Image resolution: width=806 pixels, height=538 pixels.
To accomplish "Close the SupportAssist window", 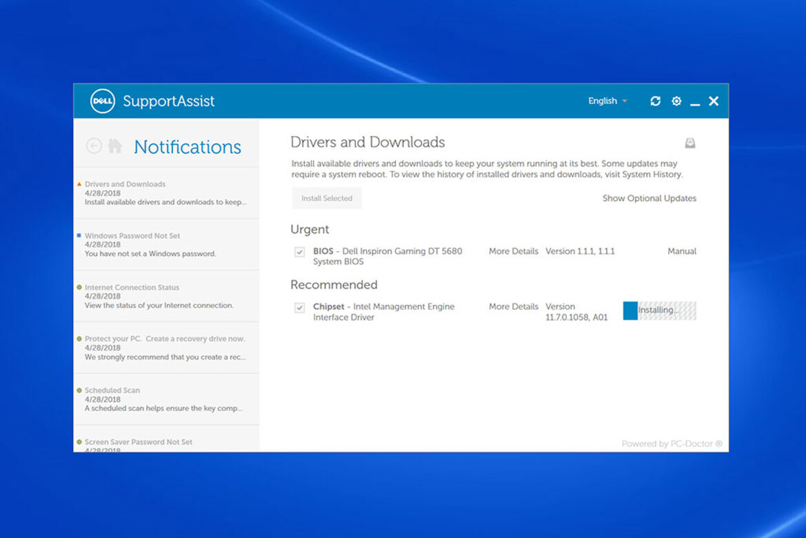I will click(x=714, y=101).
